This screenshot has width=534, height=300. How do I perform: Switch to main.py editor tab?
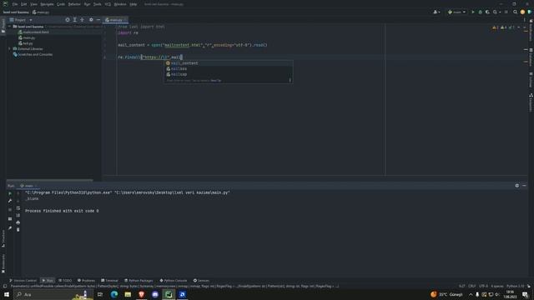click(114, 20)
